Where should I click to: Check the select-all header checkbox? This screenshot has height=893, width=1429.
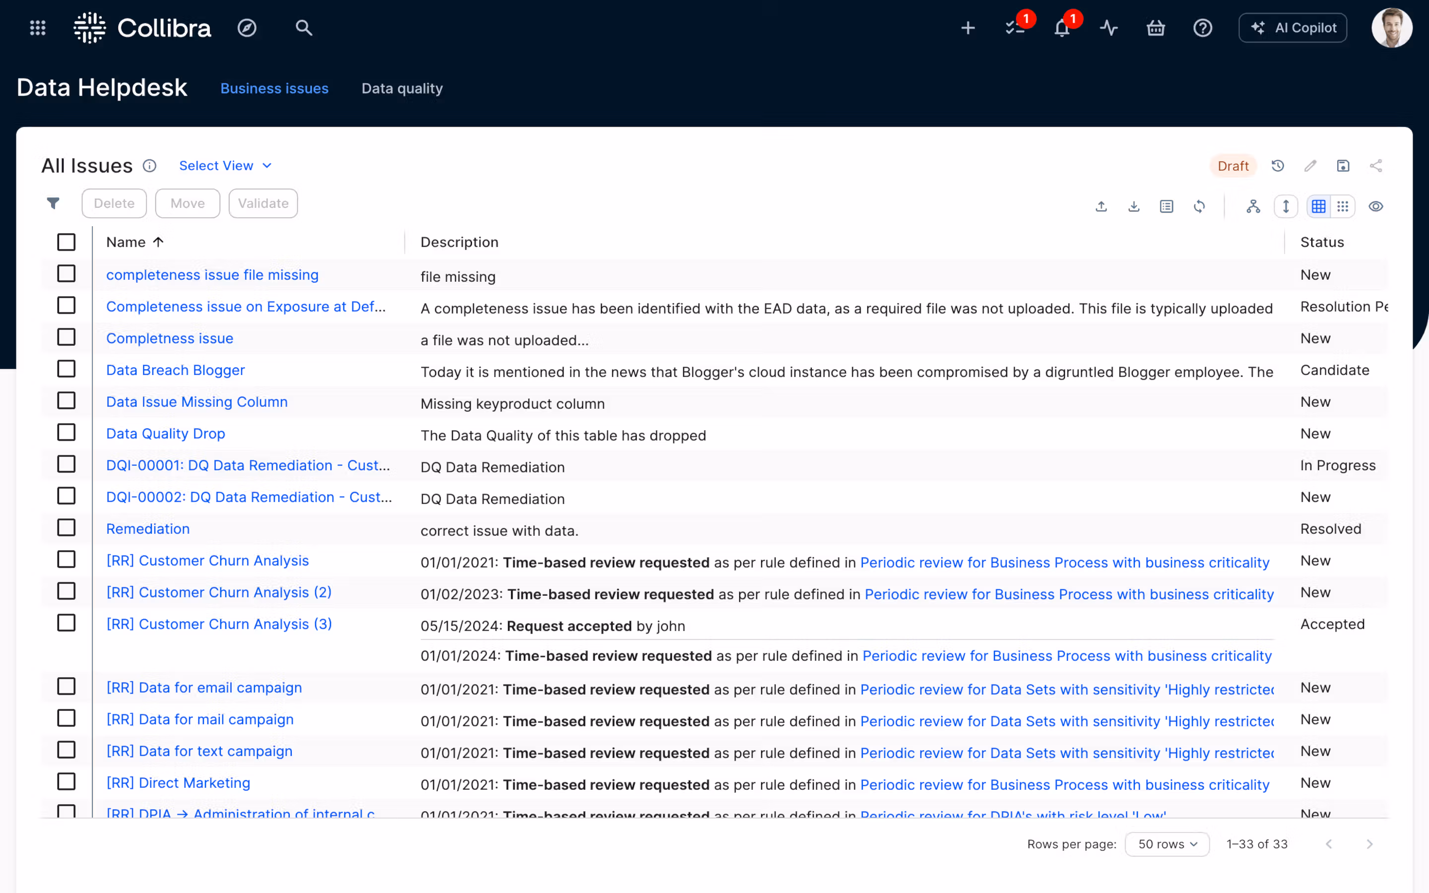(x=66, y=242)
